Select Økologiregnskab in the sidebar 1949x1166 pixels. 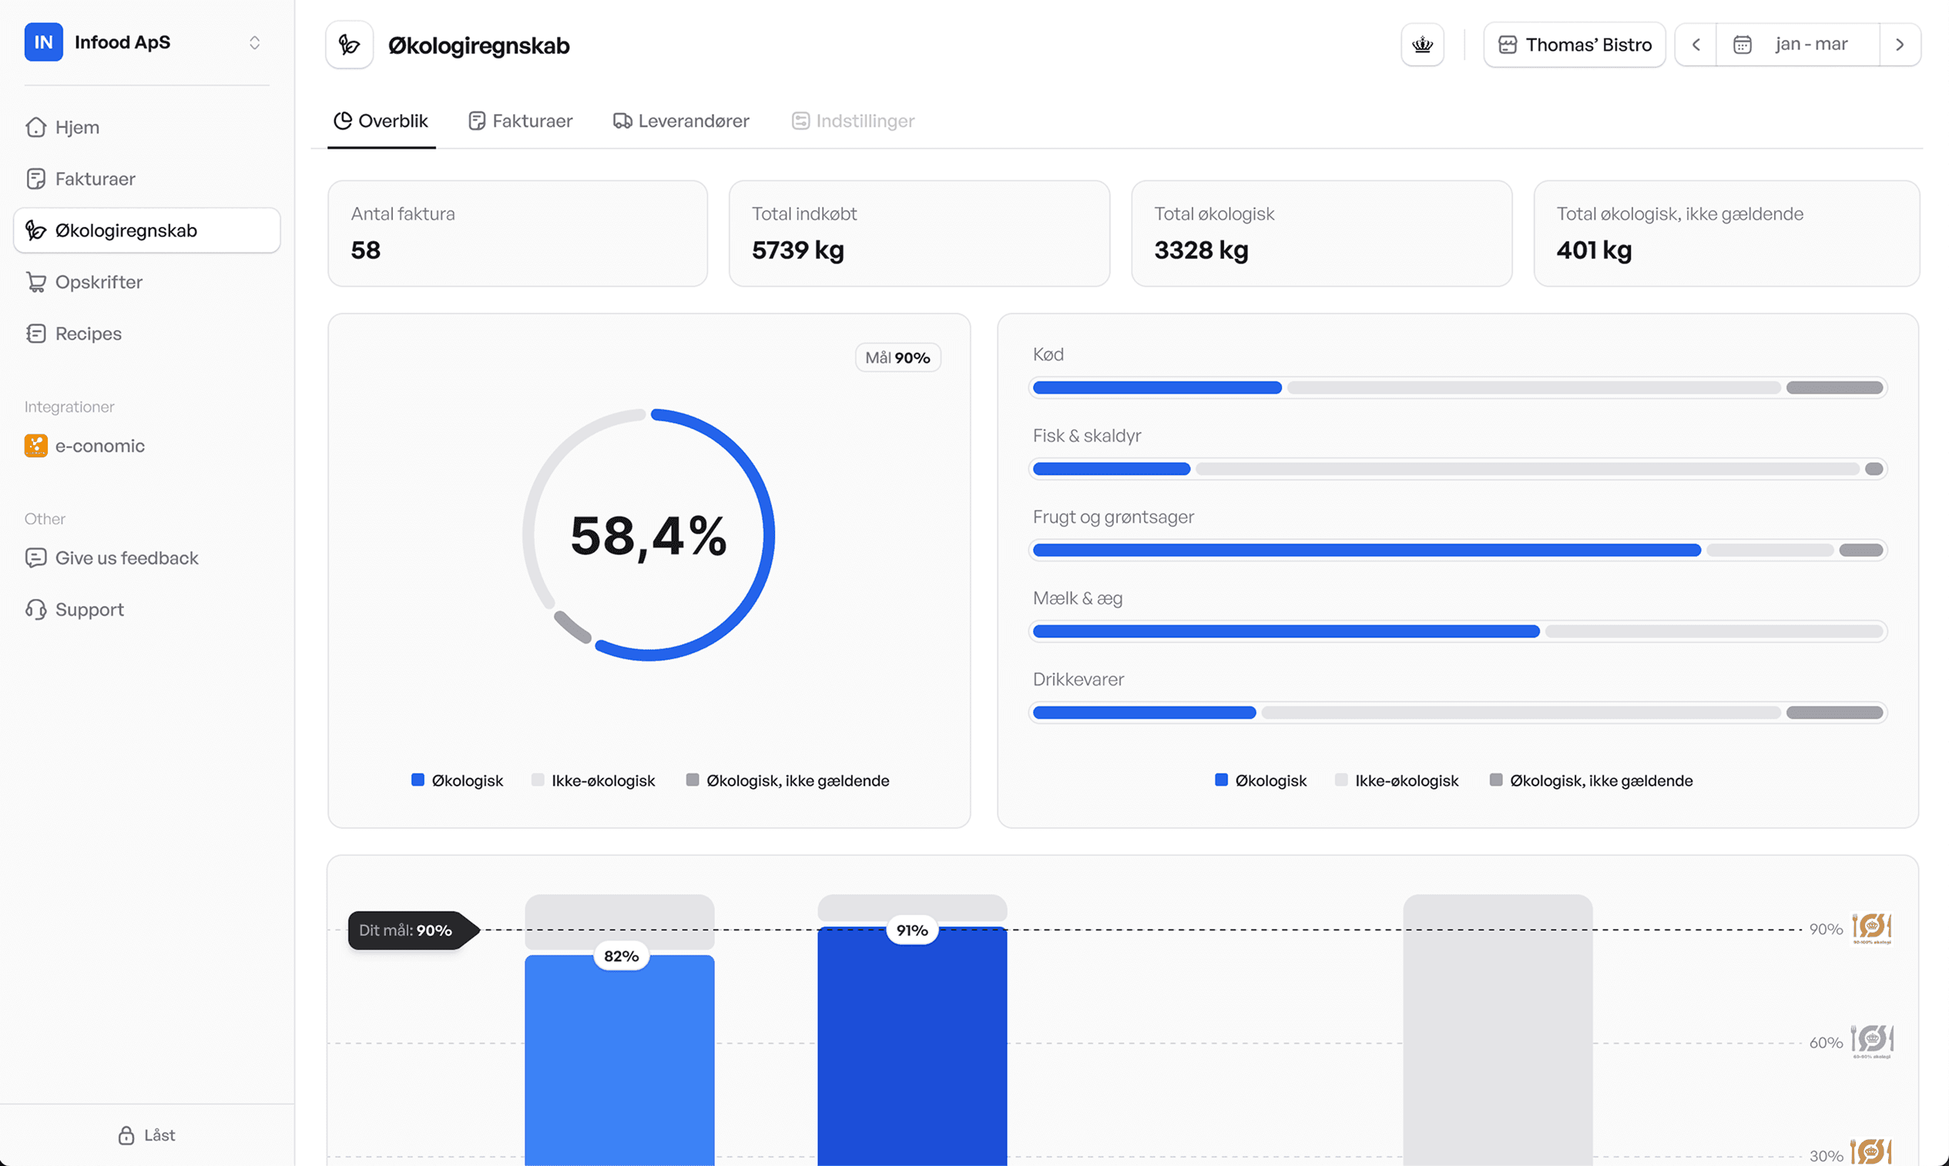click(x=147, y=230)
